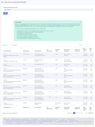Go to pagination page 2
Image resolution: width=95 pixels, height=127 pixels.
point(76,113)
